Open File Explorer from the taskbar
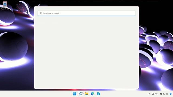The width and height of the screenshot is (173, 97). [x=86, y=94]
